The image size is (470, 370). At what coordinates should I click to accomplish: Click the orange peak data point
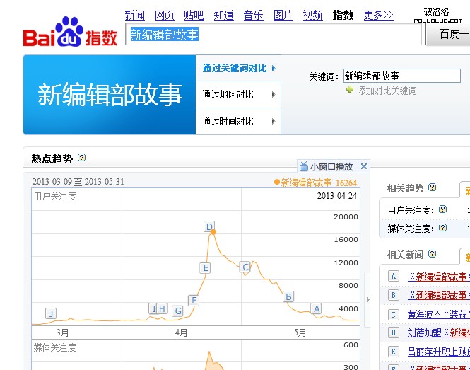coord(213,232)
